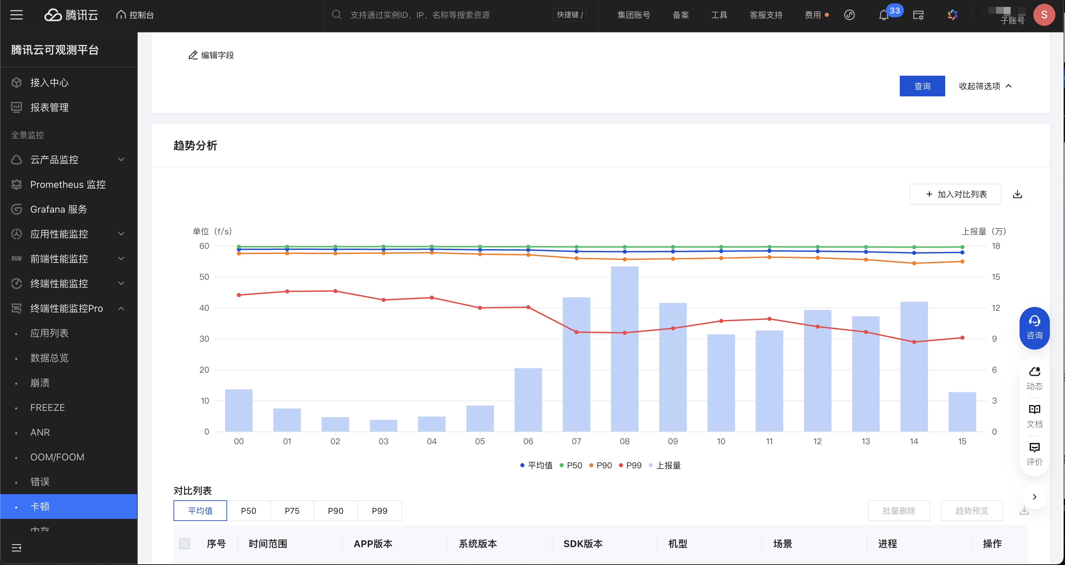This screenshot has width=1065, height=565.
Task: Toggle the select-all checkbox in the table header
Action: [x=184, y=544]
